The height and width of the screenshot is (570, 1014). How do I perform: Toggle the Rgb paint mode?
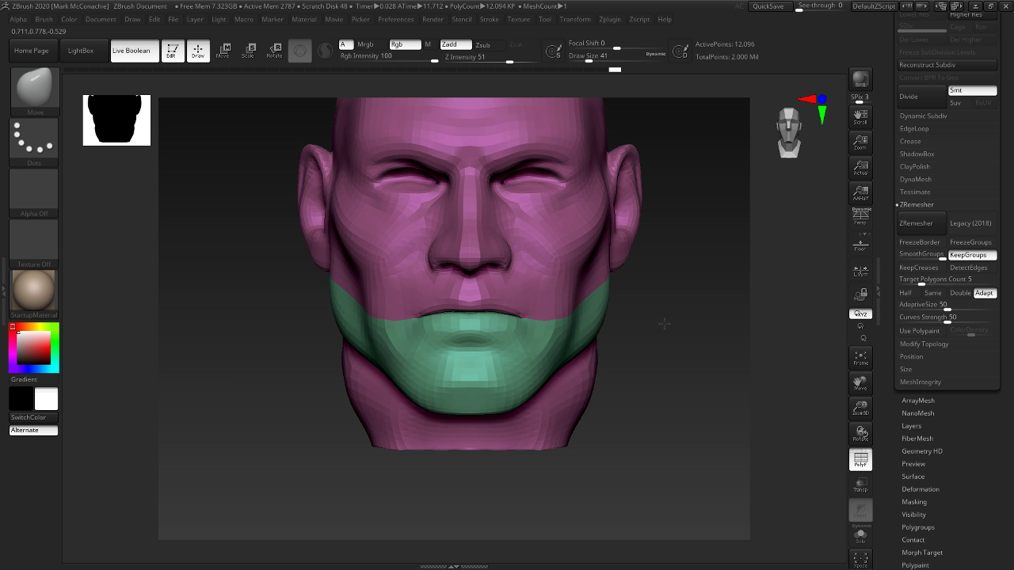pos(405,44)
